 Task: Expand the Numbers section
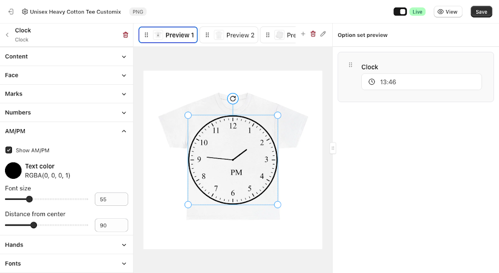tap(66, 113)
